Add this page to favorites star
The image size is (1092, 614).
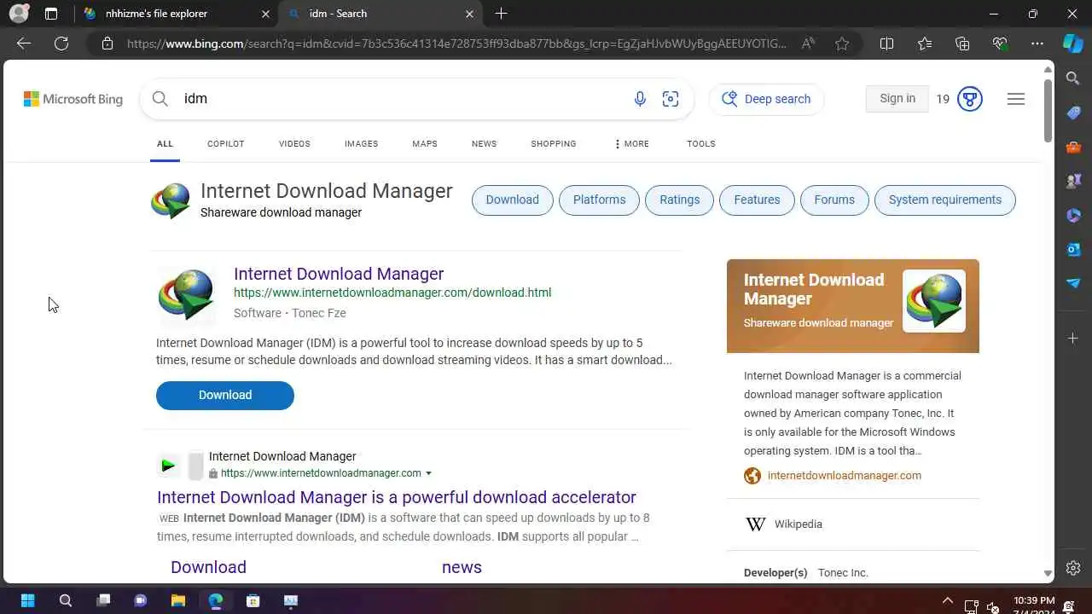pyautogui.click(x=842, y=43)
